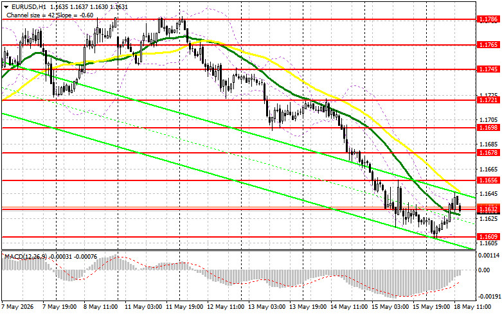
Task: Click the 1.1721 red price tag
Action: [x=488, y=100]
